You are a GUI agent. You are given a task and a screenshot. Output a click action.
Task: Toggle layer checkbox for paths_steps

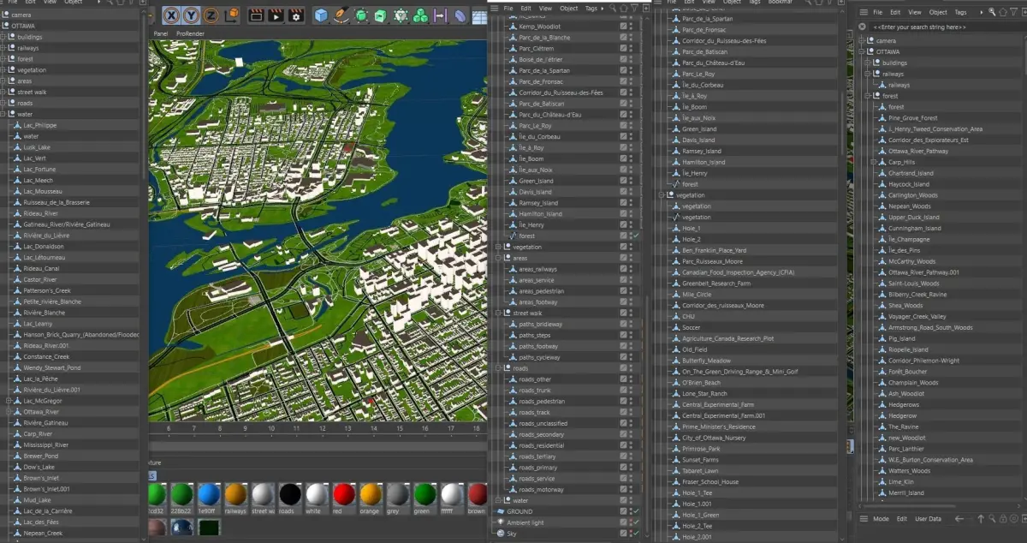tap(624, 335)
